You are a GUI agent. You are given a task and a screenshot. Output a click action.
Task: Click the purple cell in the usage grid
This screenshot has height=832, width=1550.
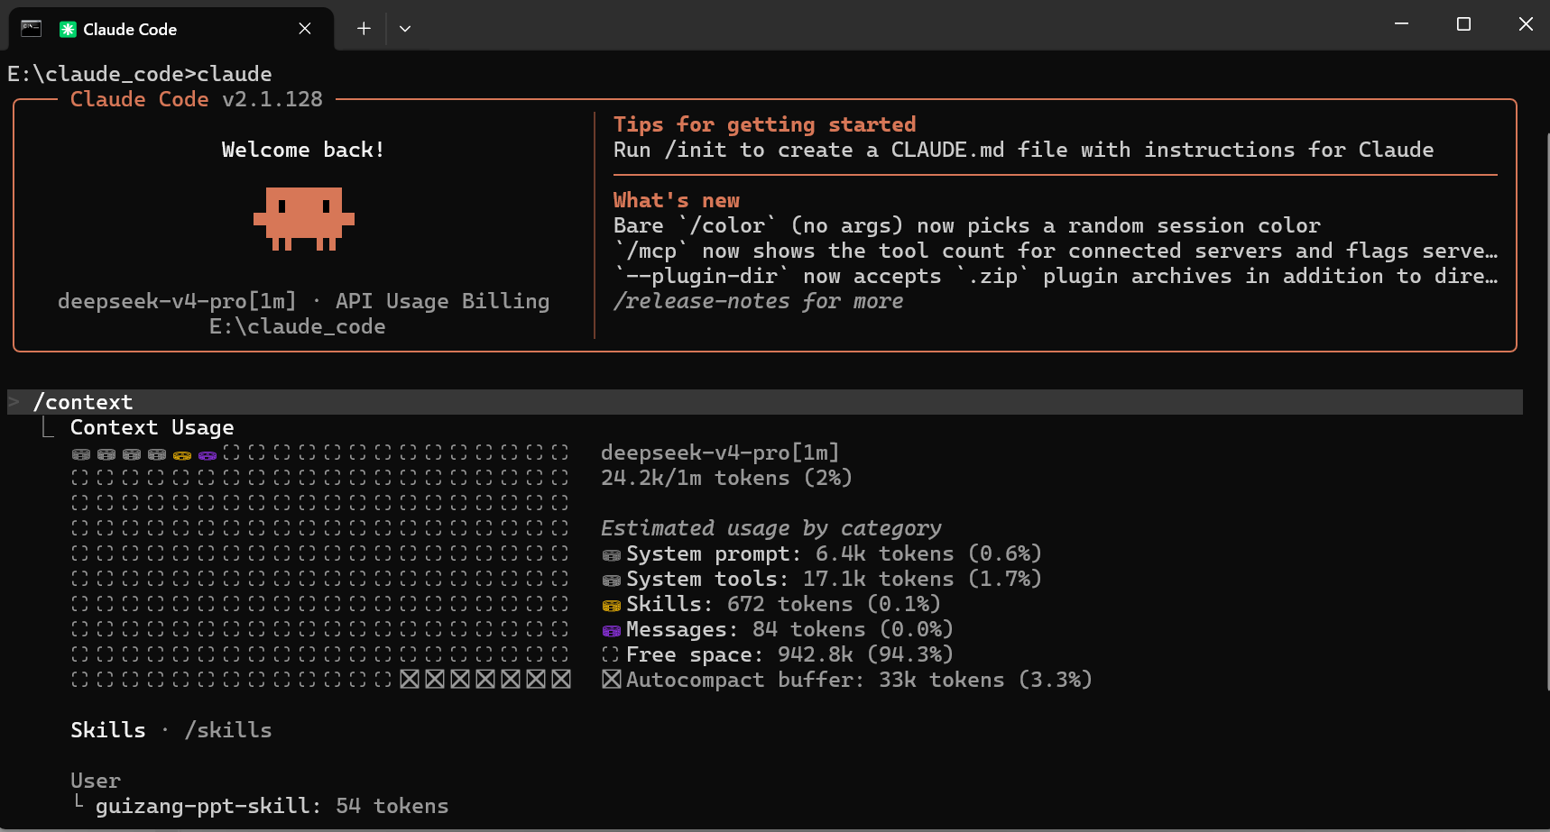tap(208, 454)
